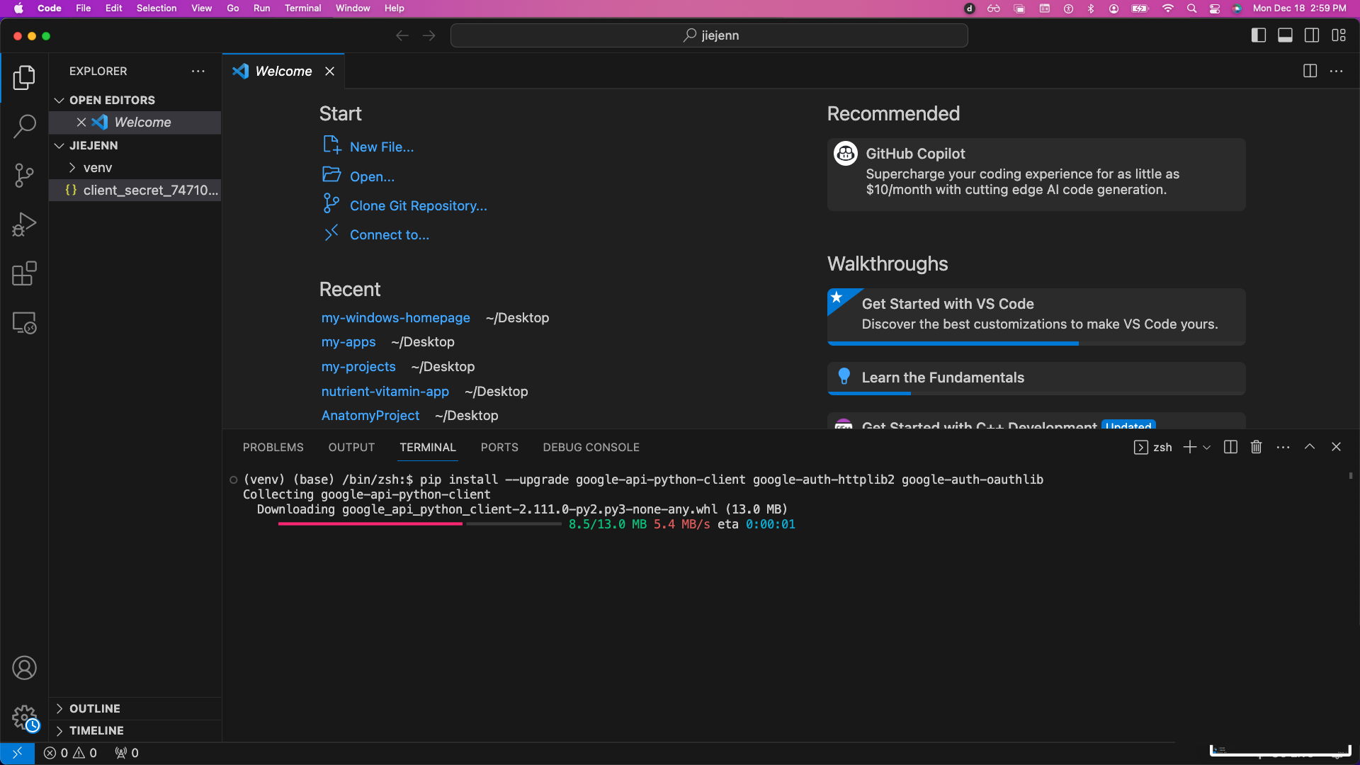Image resolution: width=1360 pixels, height=765 pixels.
Task: Open the Run and Debug view icon
Action: click(24, 225)
